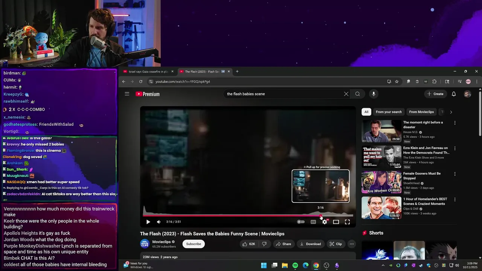Go back in browser history
482x271 pixels.
pyautogui.click(x=124, y=82)
